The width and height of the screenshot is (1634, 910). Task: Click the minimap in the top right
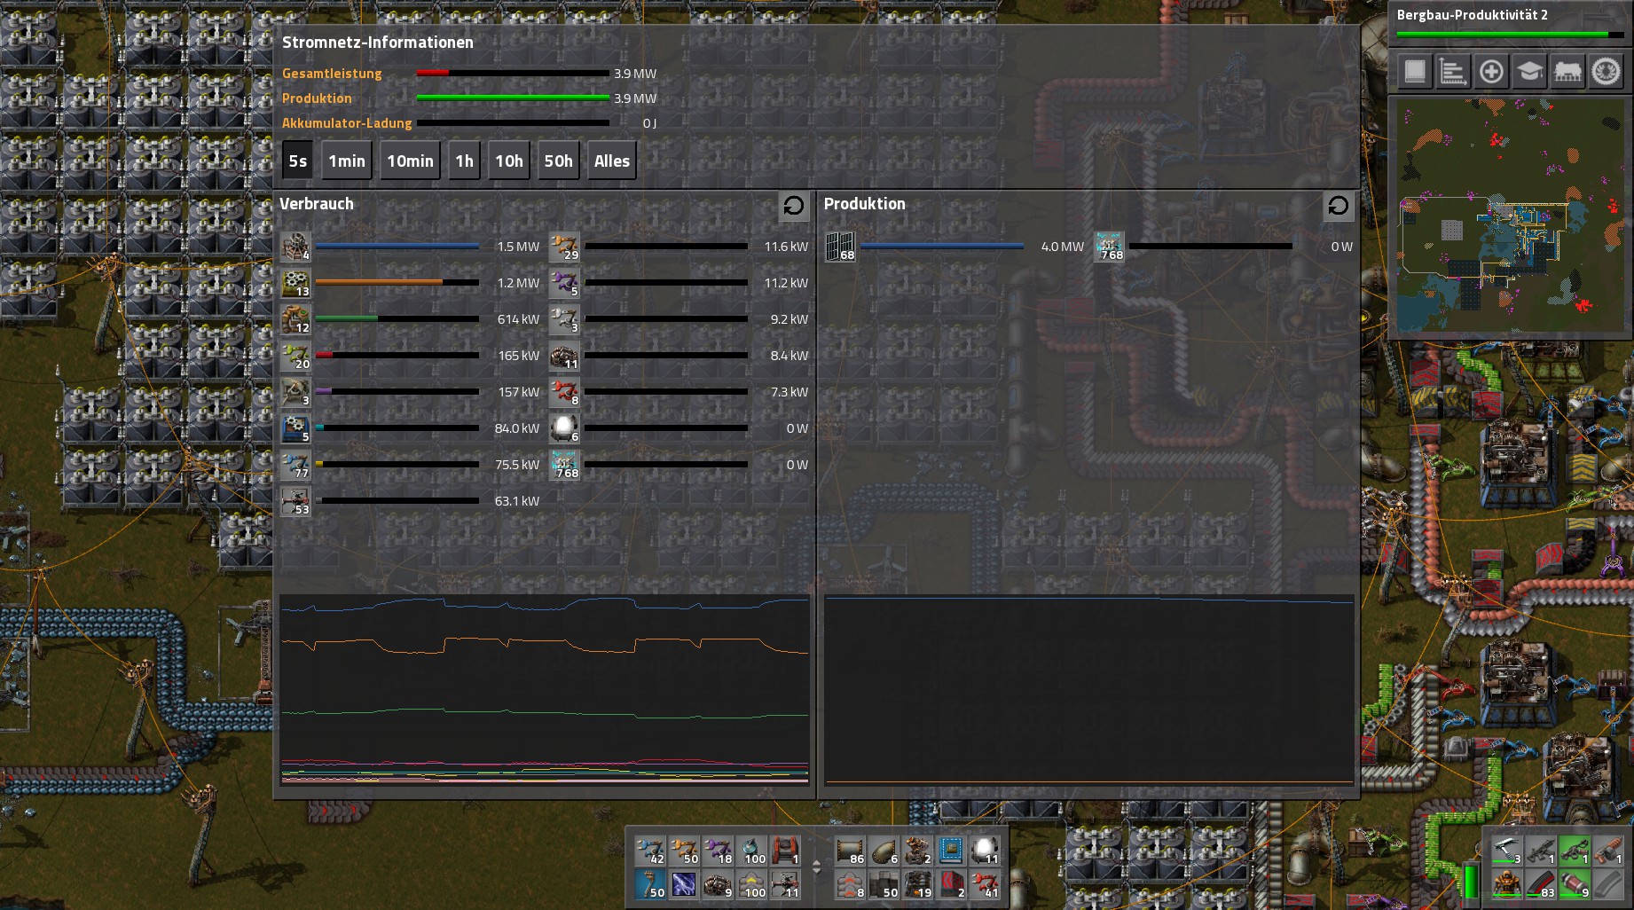(x=1510, y=216)
